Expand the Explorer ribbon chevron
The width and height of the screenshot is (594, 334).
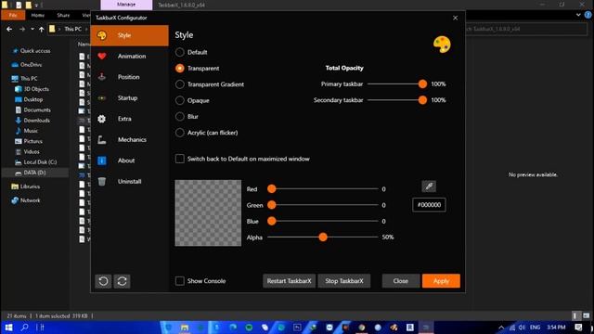578,15
